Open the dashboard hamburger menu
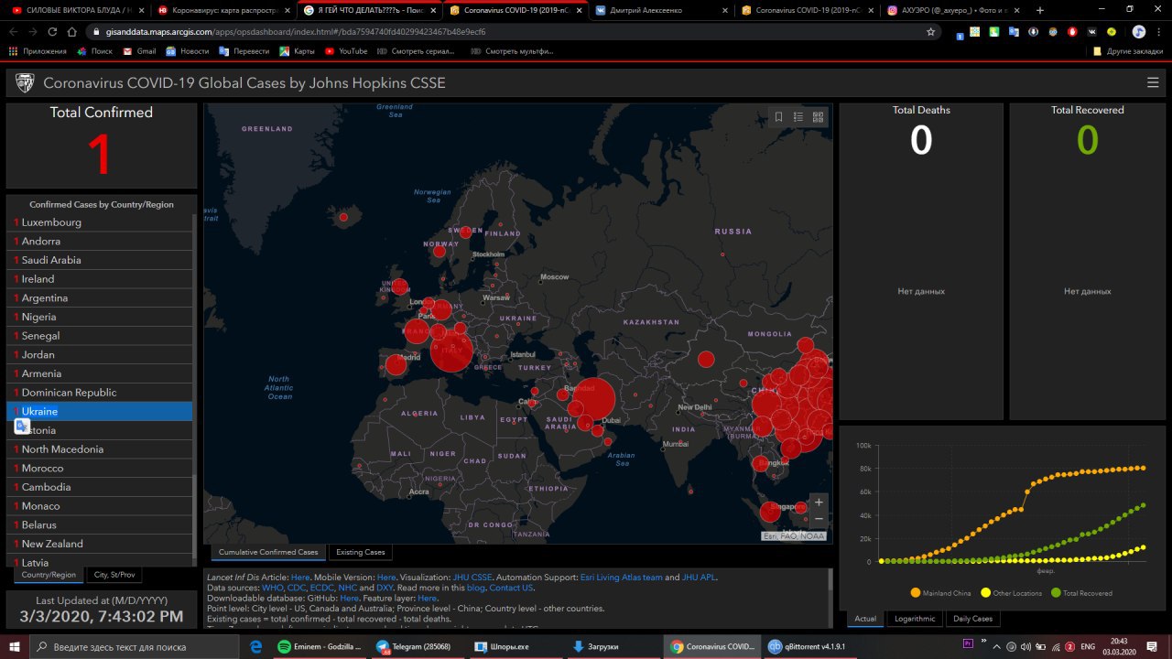 [1153, 83]
